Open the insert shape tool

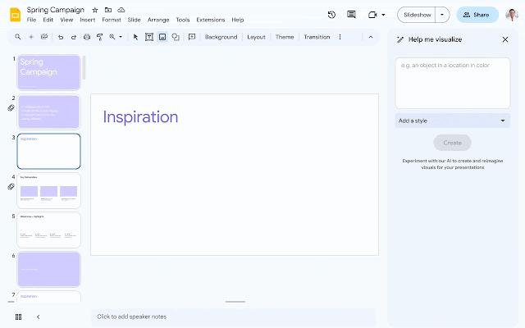click(176, 37)
